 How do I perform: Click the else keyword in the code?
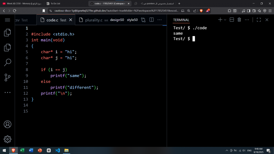tap(46, 81)
